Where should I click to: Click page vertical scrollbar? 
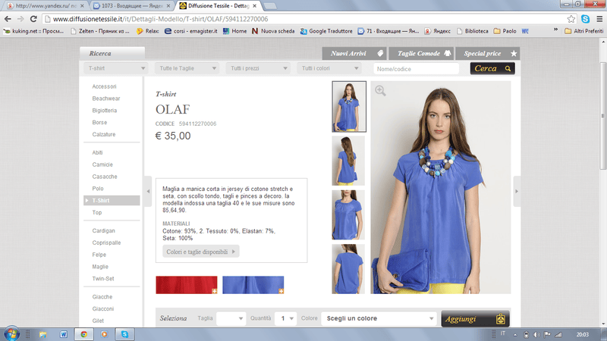click(602, 116)
